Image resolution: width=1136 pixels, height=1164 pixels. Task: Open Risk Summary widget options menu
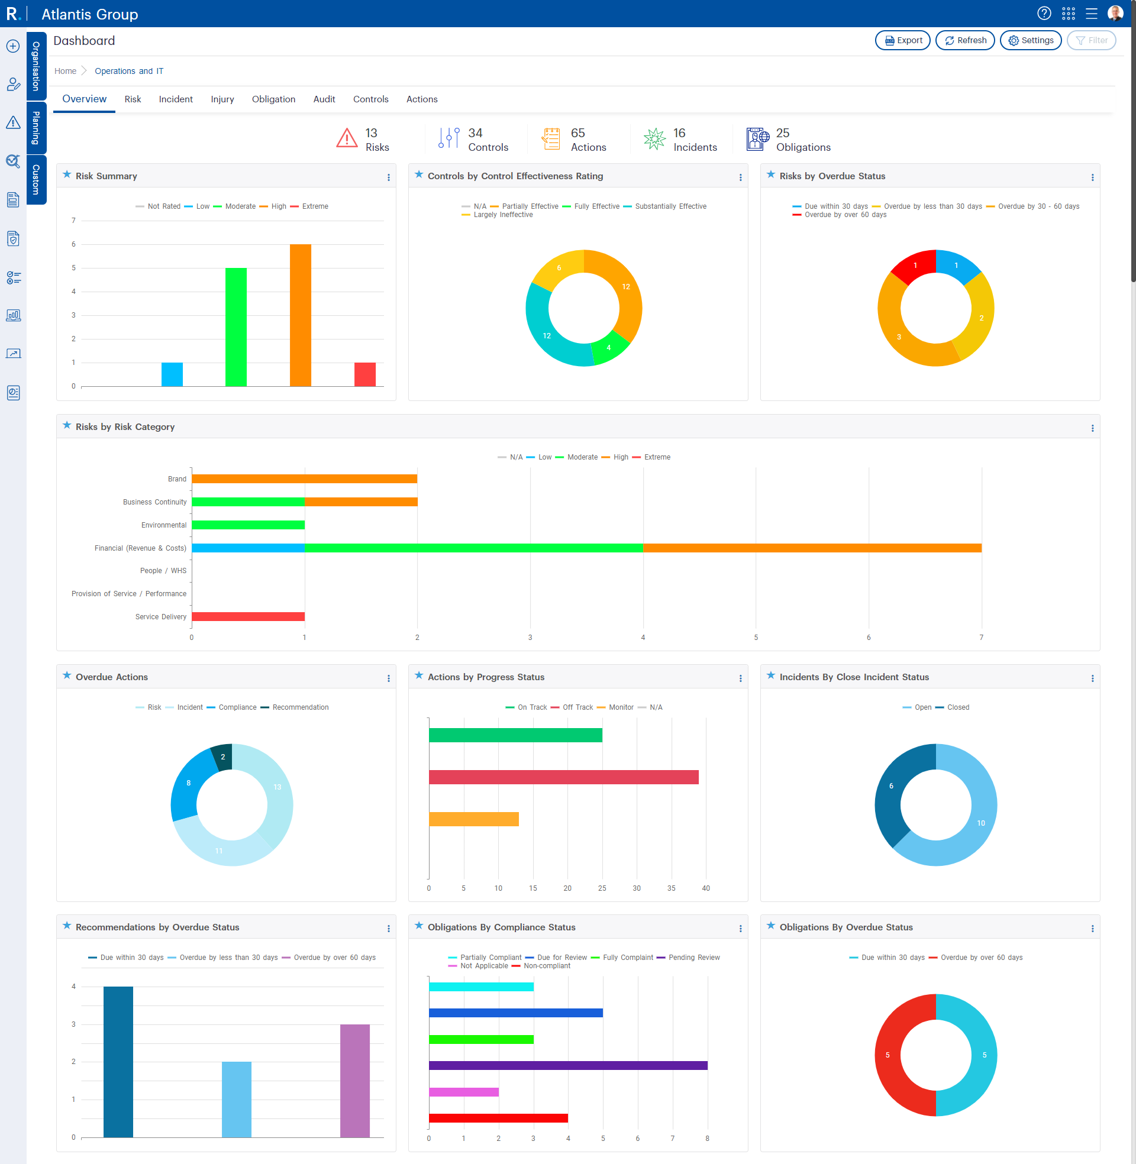(388, 177)
